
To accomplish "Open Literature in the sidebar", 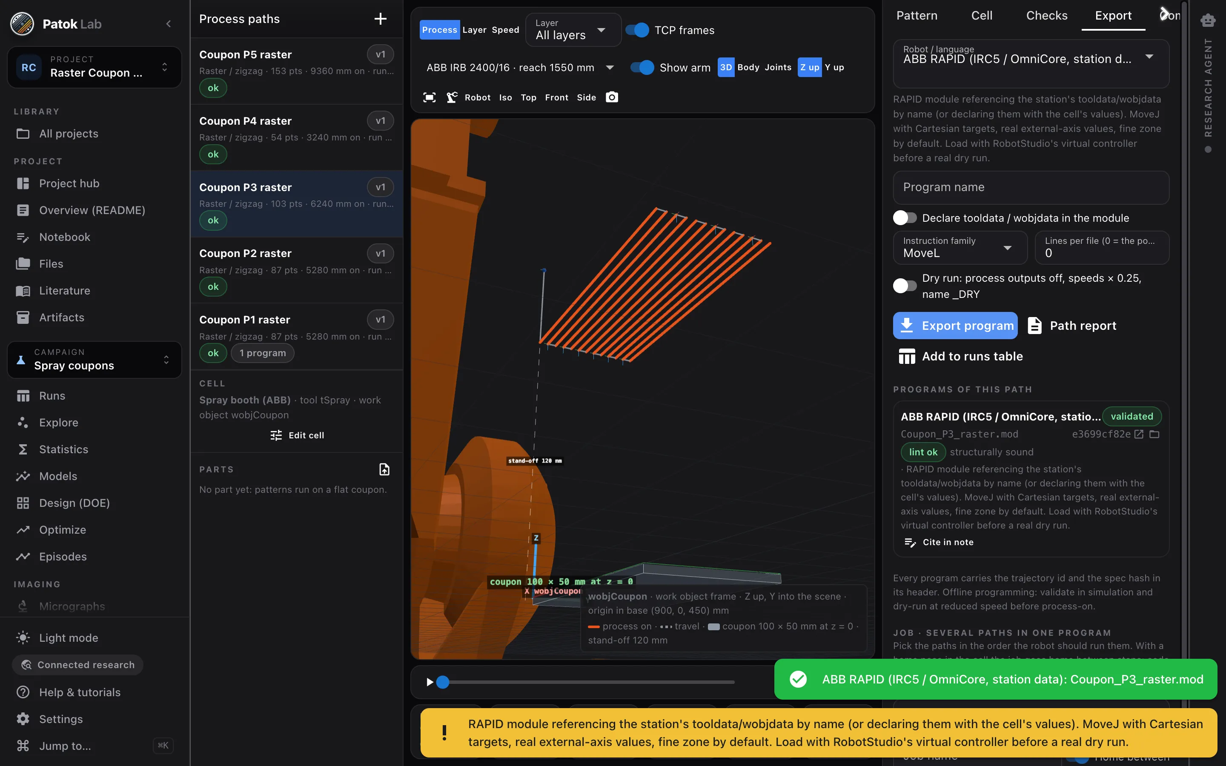I will [x=65, y=291].
